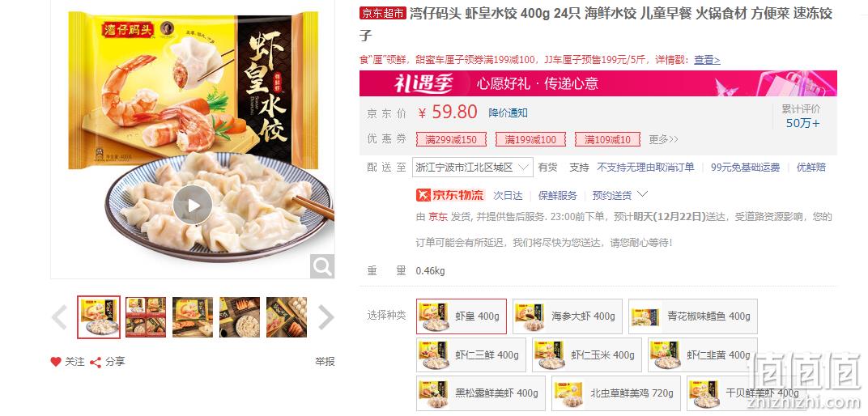868x416 pixels.
Task: Show next thumbnails with right arrow
Action: point(326,317)
